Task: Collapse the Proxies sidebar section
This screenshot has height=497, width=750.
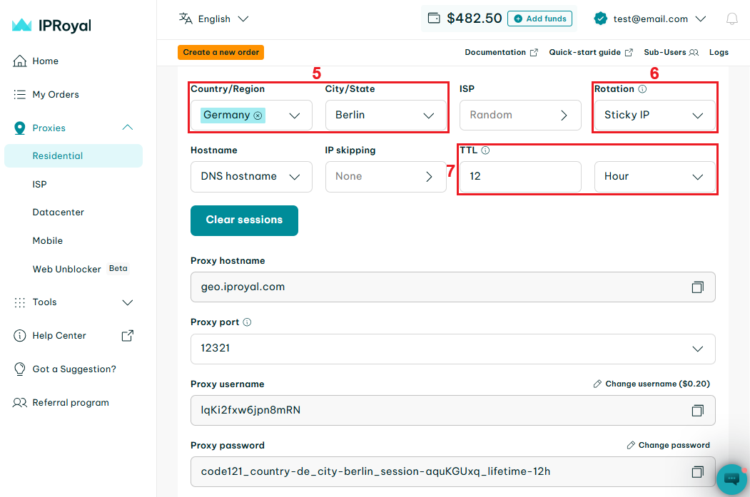Action: [x=127, y=128]
